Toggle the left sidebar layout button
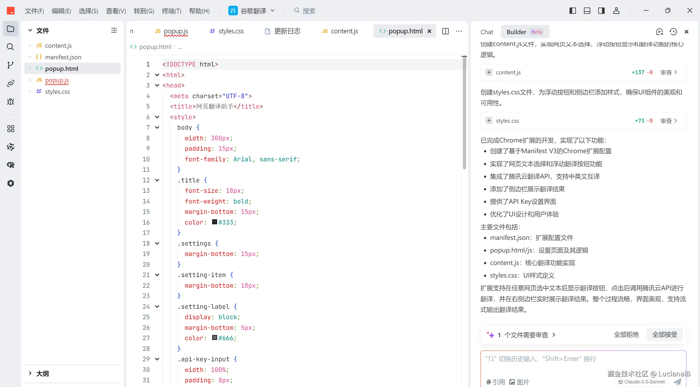This screenshot has width=700, height=387. 572,11
